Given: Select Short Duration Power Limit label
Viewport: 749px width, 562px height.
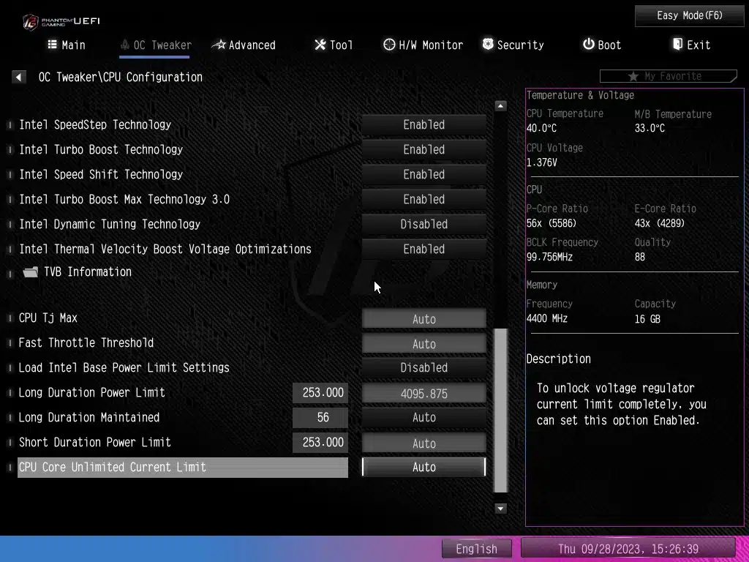Looking at the screenshot, I should 94,442.
